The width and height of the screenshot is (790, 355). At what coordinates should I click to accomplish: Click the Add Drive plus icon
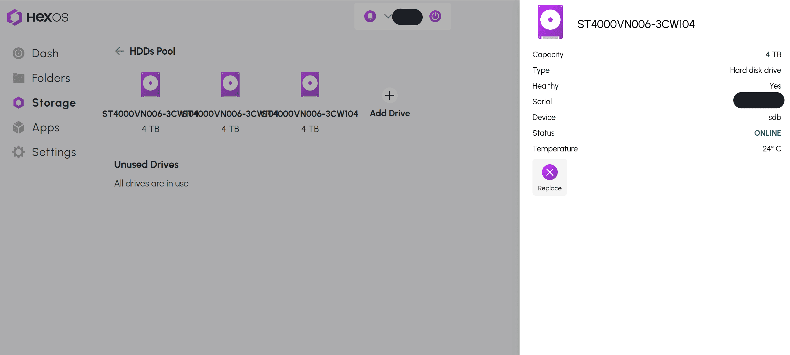point(390,95)
